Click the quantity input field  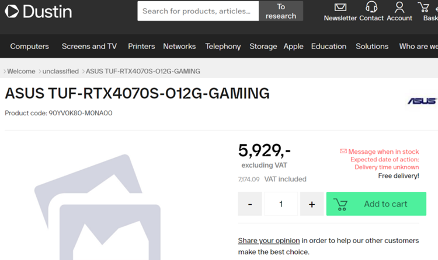[x=281, y=204]
